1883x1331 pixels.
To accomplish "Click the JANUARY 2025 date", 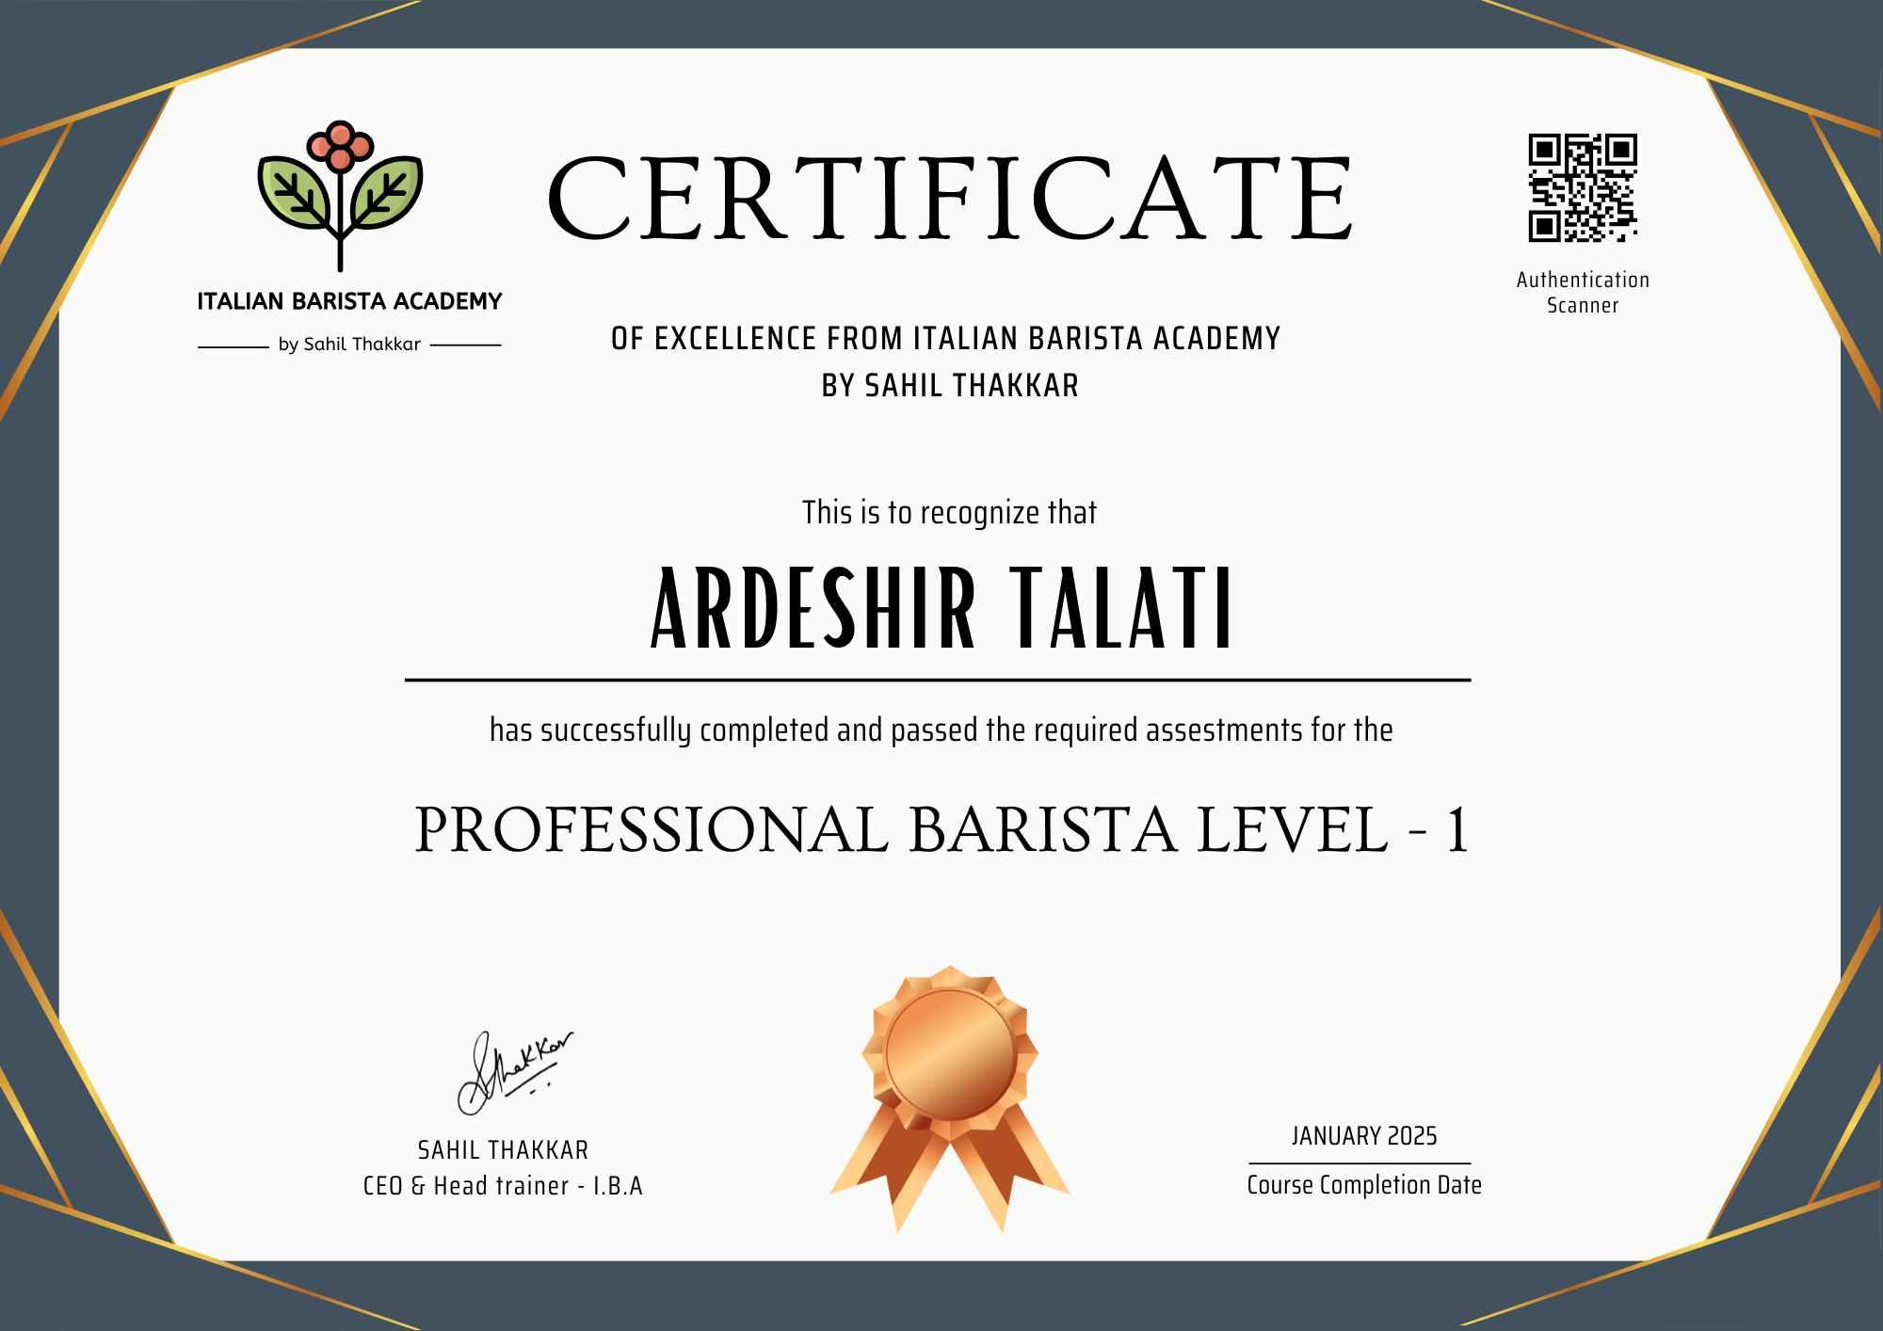I will point(1363,1136).
